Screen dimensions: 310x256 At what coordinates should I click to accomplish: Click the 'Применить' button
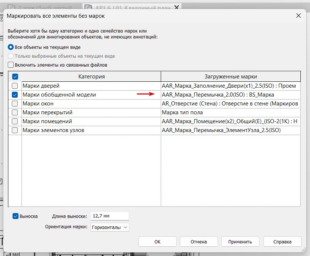click(x=240, y=242)
